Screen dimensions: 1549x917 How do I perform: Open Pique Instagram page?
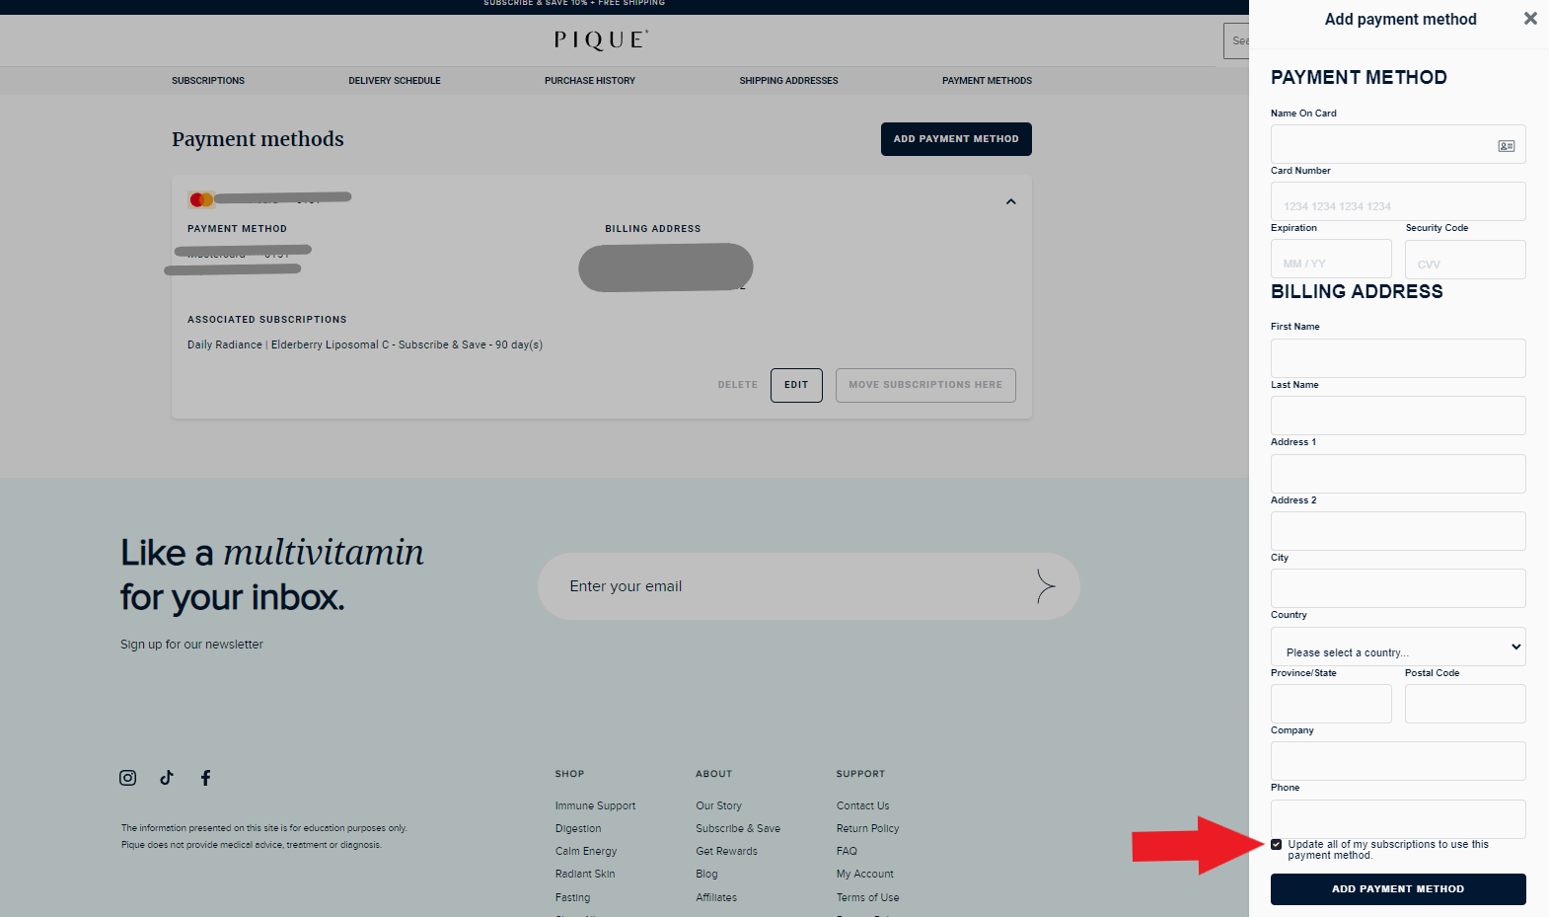[128, 778]
